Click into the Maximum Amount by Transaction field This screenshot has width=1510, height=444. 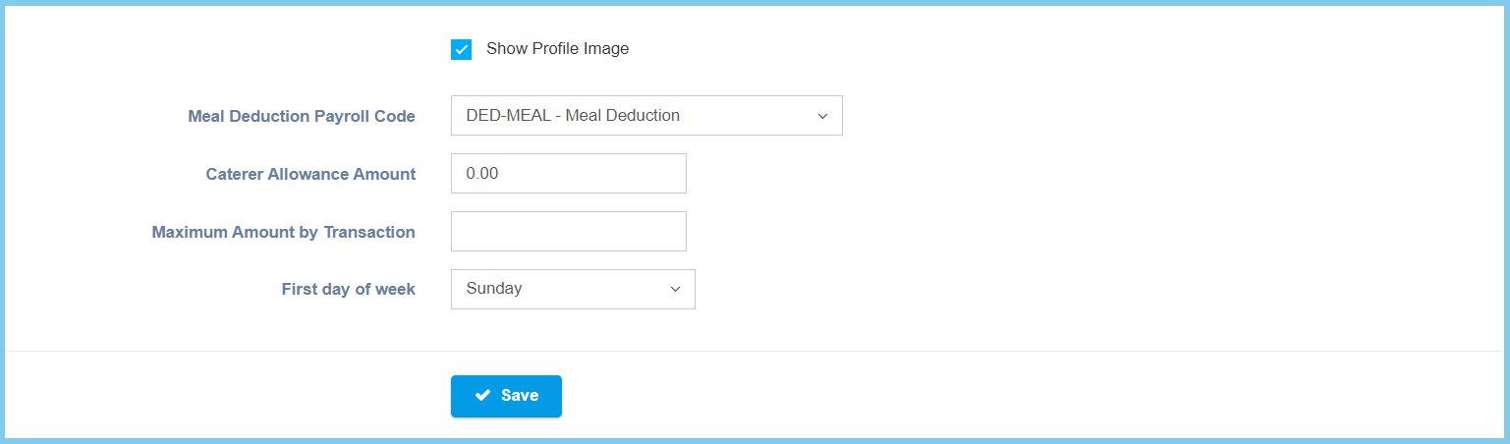[568, 232]
